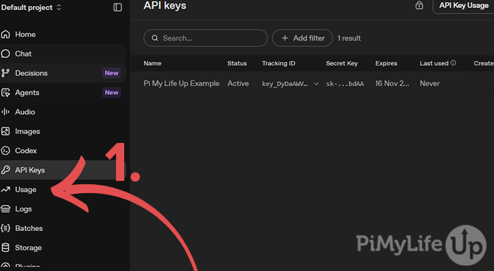
Task: Expand the Tracking ID chevron
Action: (316, 83)
